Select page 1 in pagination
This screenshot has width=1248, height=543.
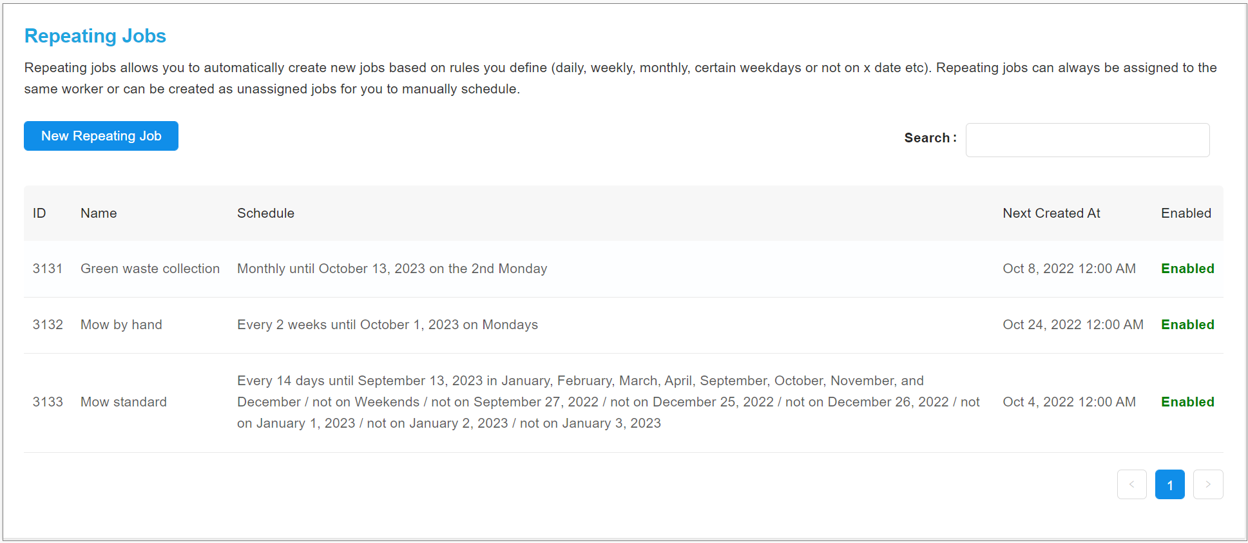(x=1169, y=484)
